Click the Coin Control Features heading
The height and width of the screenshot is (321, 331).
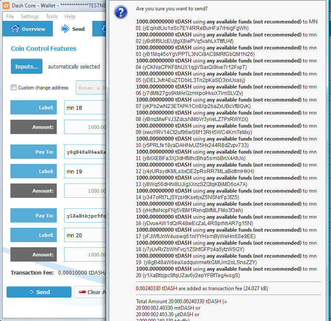click(x=43, y=49)
